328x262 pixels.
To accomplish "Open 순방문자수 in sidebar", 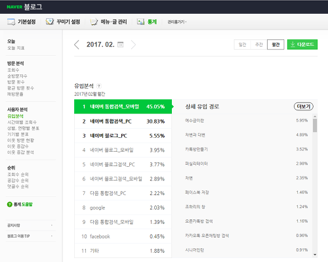I will tap(17, 76).
